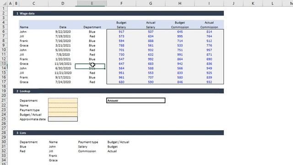Click the actual salary value 888
This screenshot has height=165, width=293.
point(151,41)
